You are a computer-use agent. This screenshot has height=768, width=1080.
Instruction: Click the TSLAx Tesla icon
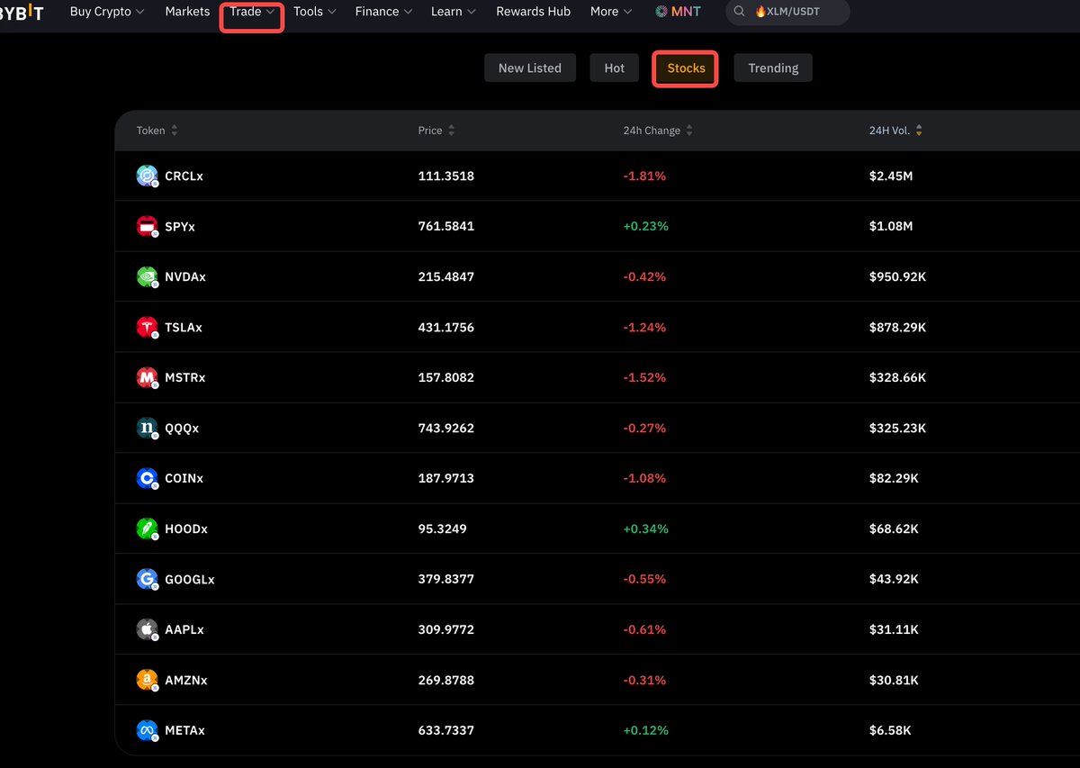147,327
